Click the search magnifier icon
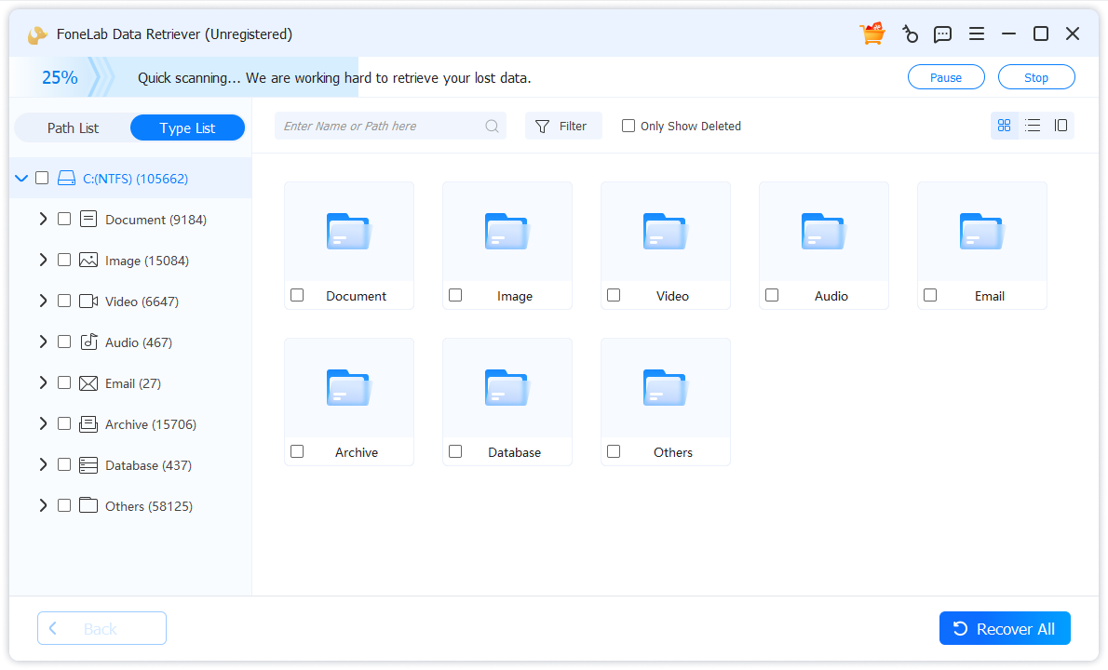 pyautogui.click(x=492, y=127)
